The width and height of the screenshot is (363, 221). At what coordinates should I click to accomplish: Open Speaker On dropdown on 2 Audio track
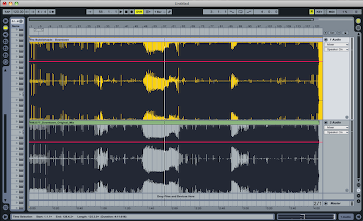pos(336,132)
